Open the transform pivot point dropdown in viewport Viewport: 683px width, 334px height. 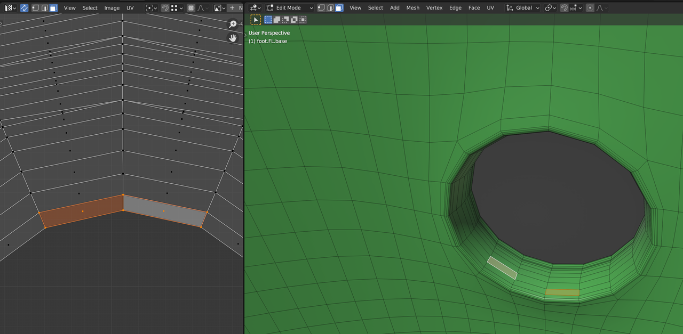[x=551, y=8]
